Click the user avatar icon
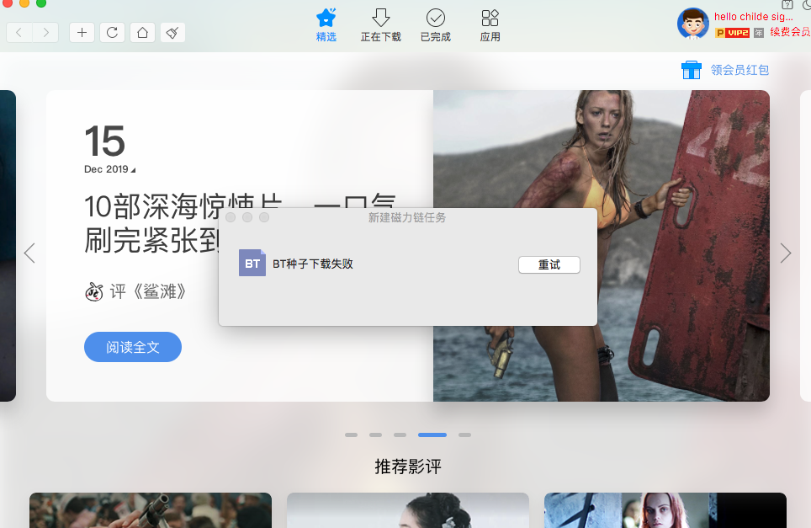The image size is (811, 528). coord(692,24)
